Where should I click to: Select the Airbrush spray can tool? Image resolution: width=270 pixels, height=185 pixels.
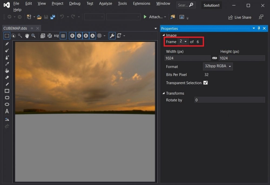[7, 57]
